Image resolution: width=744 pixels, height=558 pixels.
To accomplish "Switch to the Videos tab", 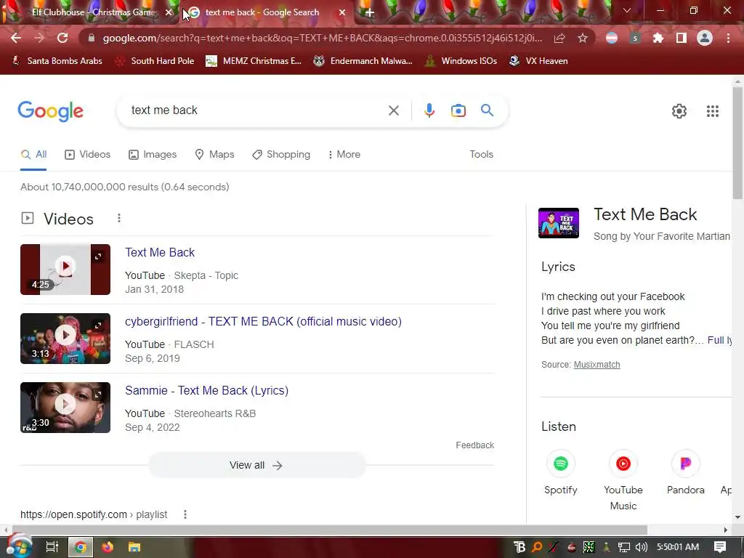I will (x=87, y=155).
